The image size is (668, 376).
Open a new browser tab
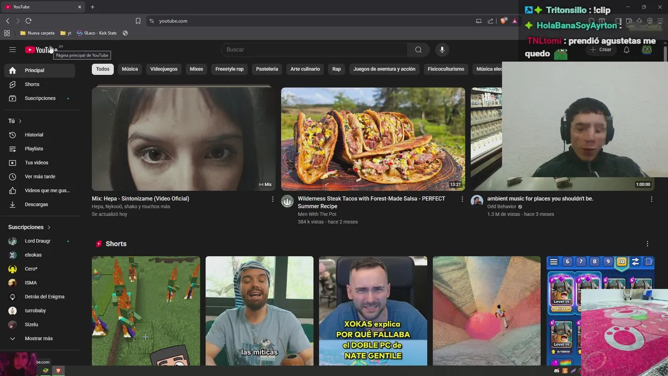click(x=92, y=7)
